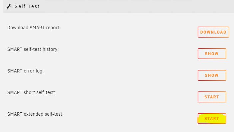234x132 pixels.
Task: Show the SMART error log
Action: tap(212, 75)
